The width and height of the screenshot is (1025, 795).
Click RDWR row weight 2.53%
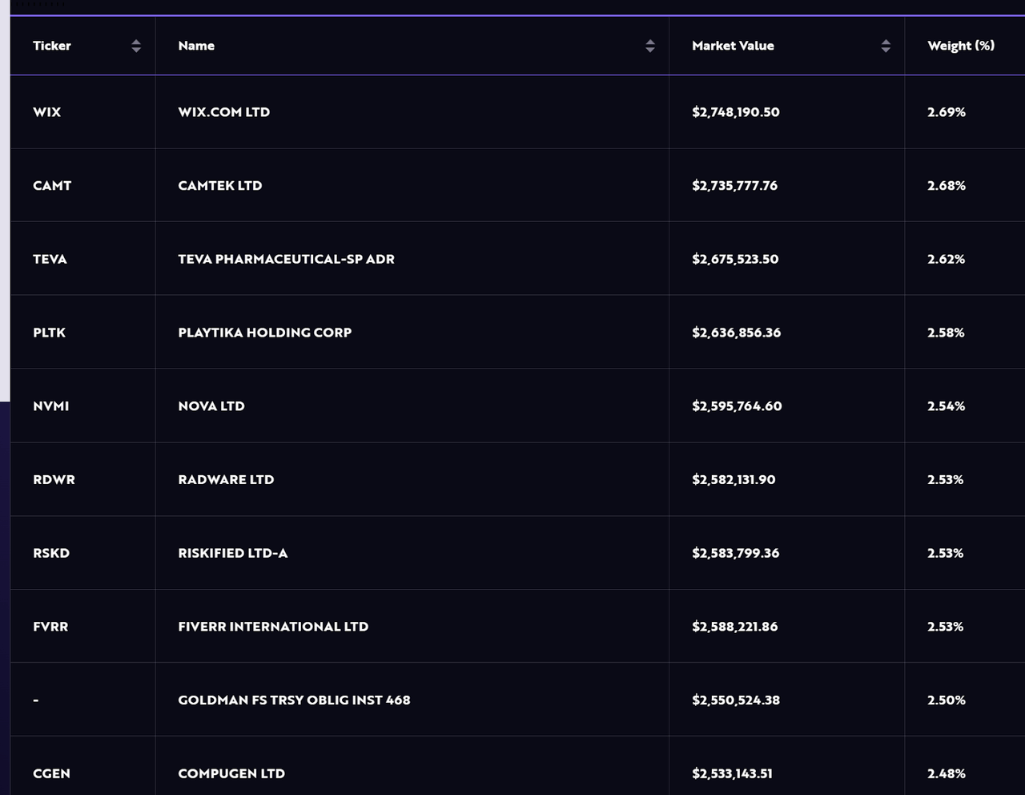[x=945, y=479]
